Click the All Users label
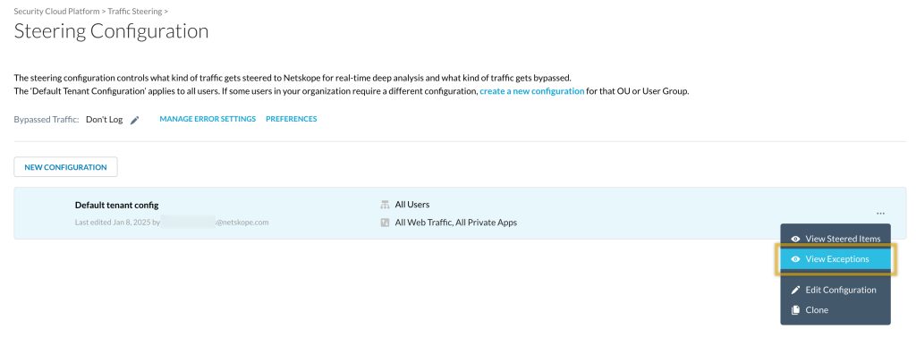 pos(412,205)
